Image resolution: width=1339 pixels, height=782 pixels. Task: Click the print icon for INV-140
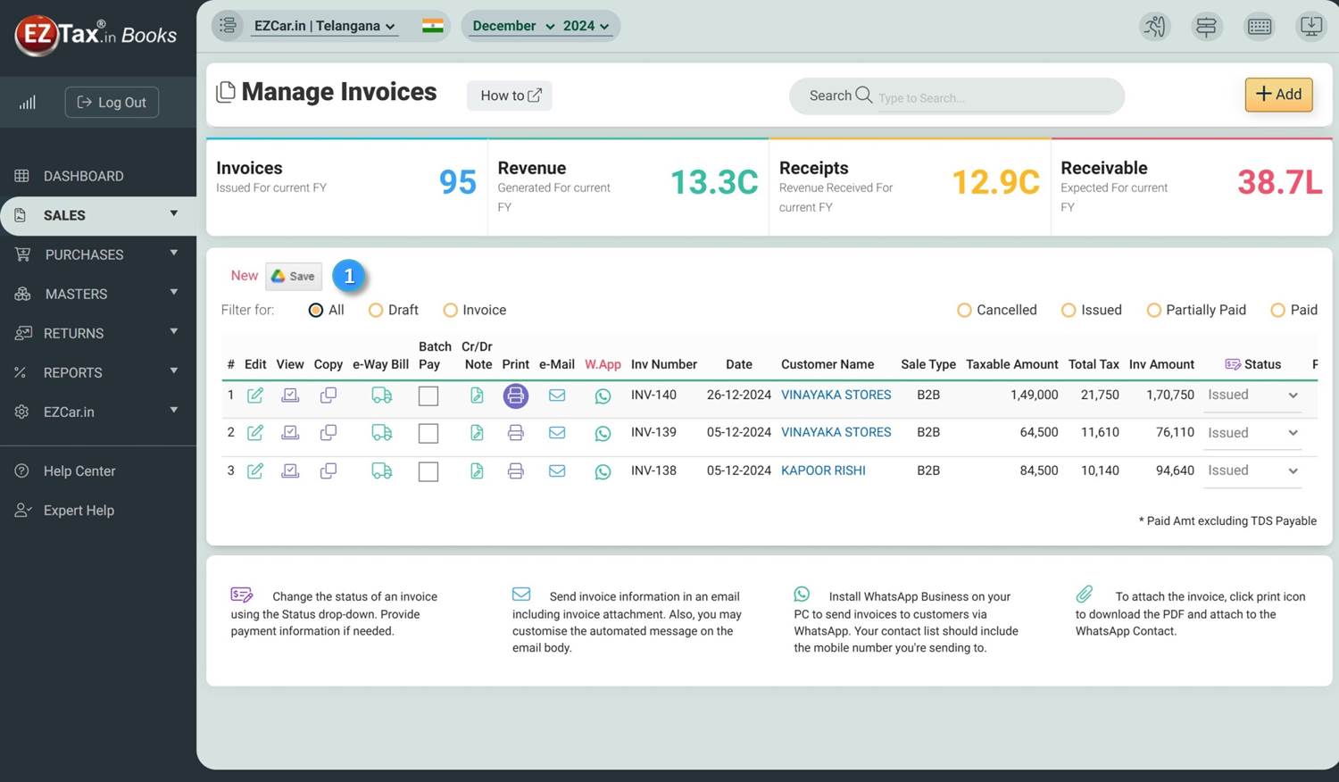[515, 395]
